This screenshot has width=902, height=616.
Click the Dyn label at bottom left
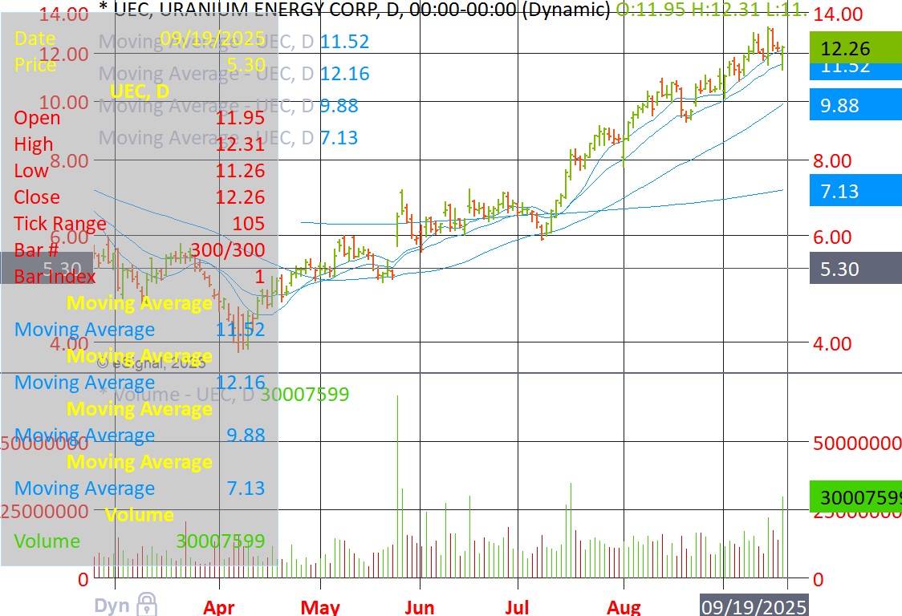click(x=112, y=605)
